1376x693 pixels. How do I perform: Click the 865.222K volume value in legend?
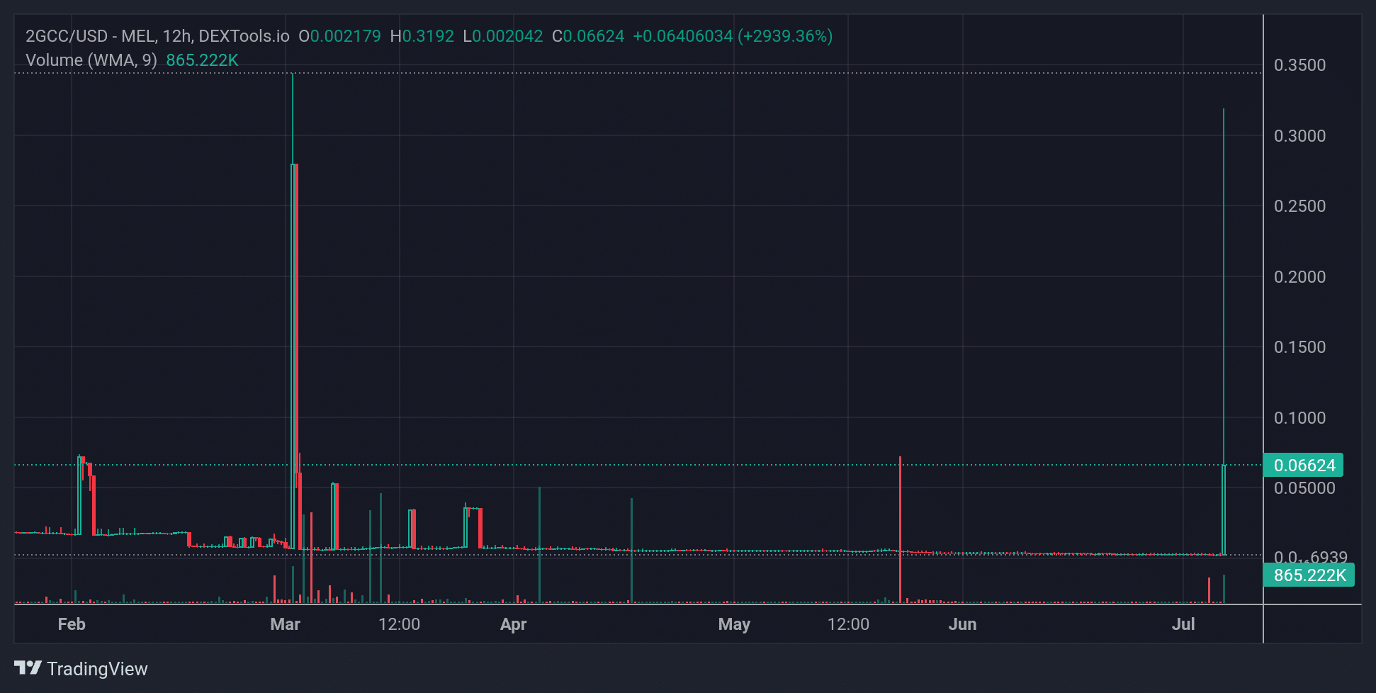[202, 60]
